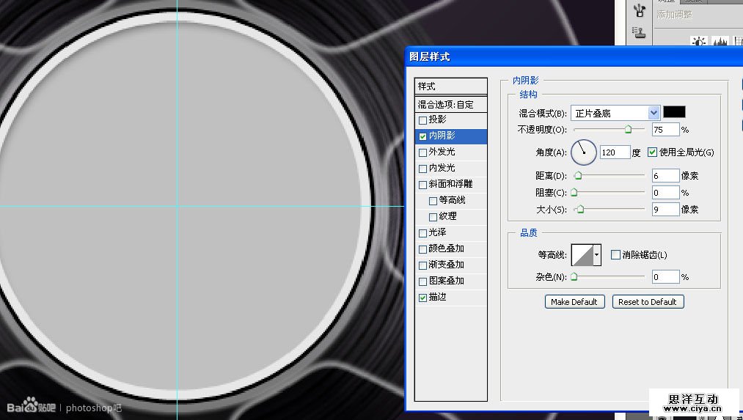Click the 距离 distance value field
This screenshot has height=420, width=743.
[665, 176]
